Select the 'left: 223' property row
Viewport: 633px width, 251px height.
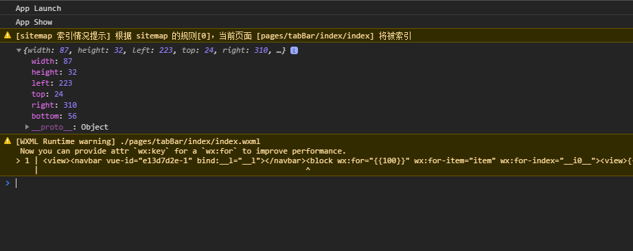click(51, 83)
